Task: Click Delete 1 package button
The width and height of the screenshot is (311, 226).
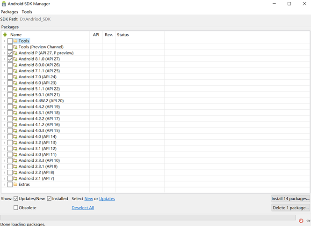Action: (x=290, y=208)
